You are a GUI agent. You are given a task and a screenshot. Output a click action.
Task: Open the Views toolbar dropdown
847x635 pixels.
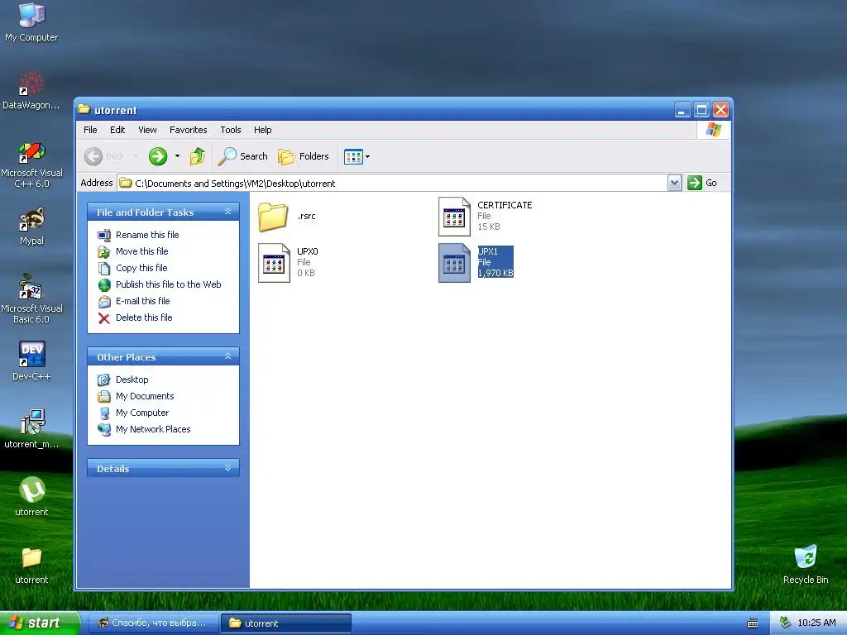(357, 156)
